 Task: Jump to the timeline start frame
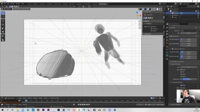pyautogui.click(x=78, y=105)
